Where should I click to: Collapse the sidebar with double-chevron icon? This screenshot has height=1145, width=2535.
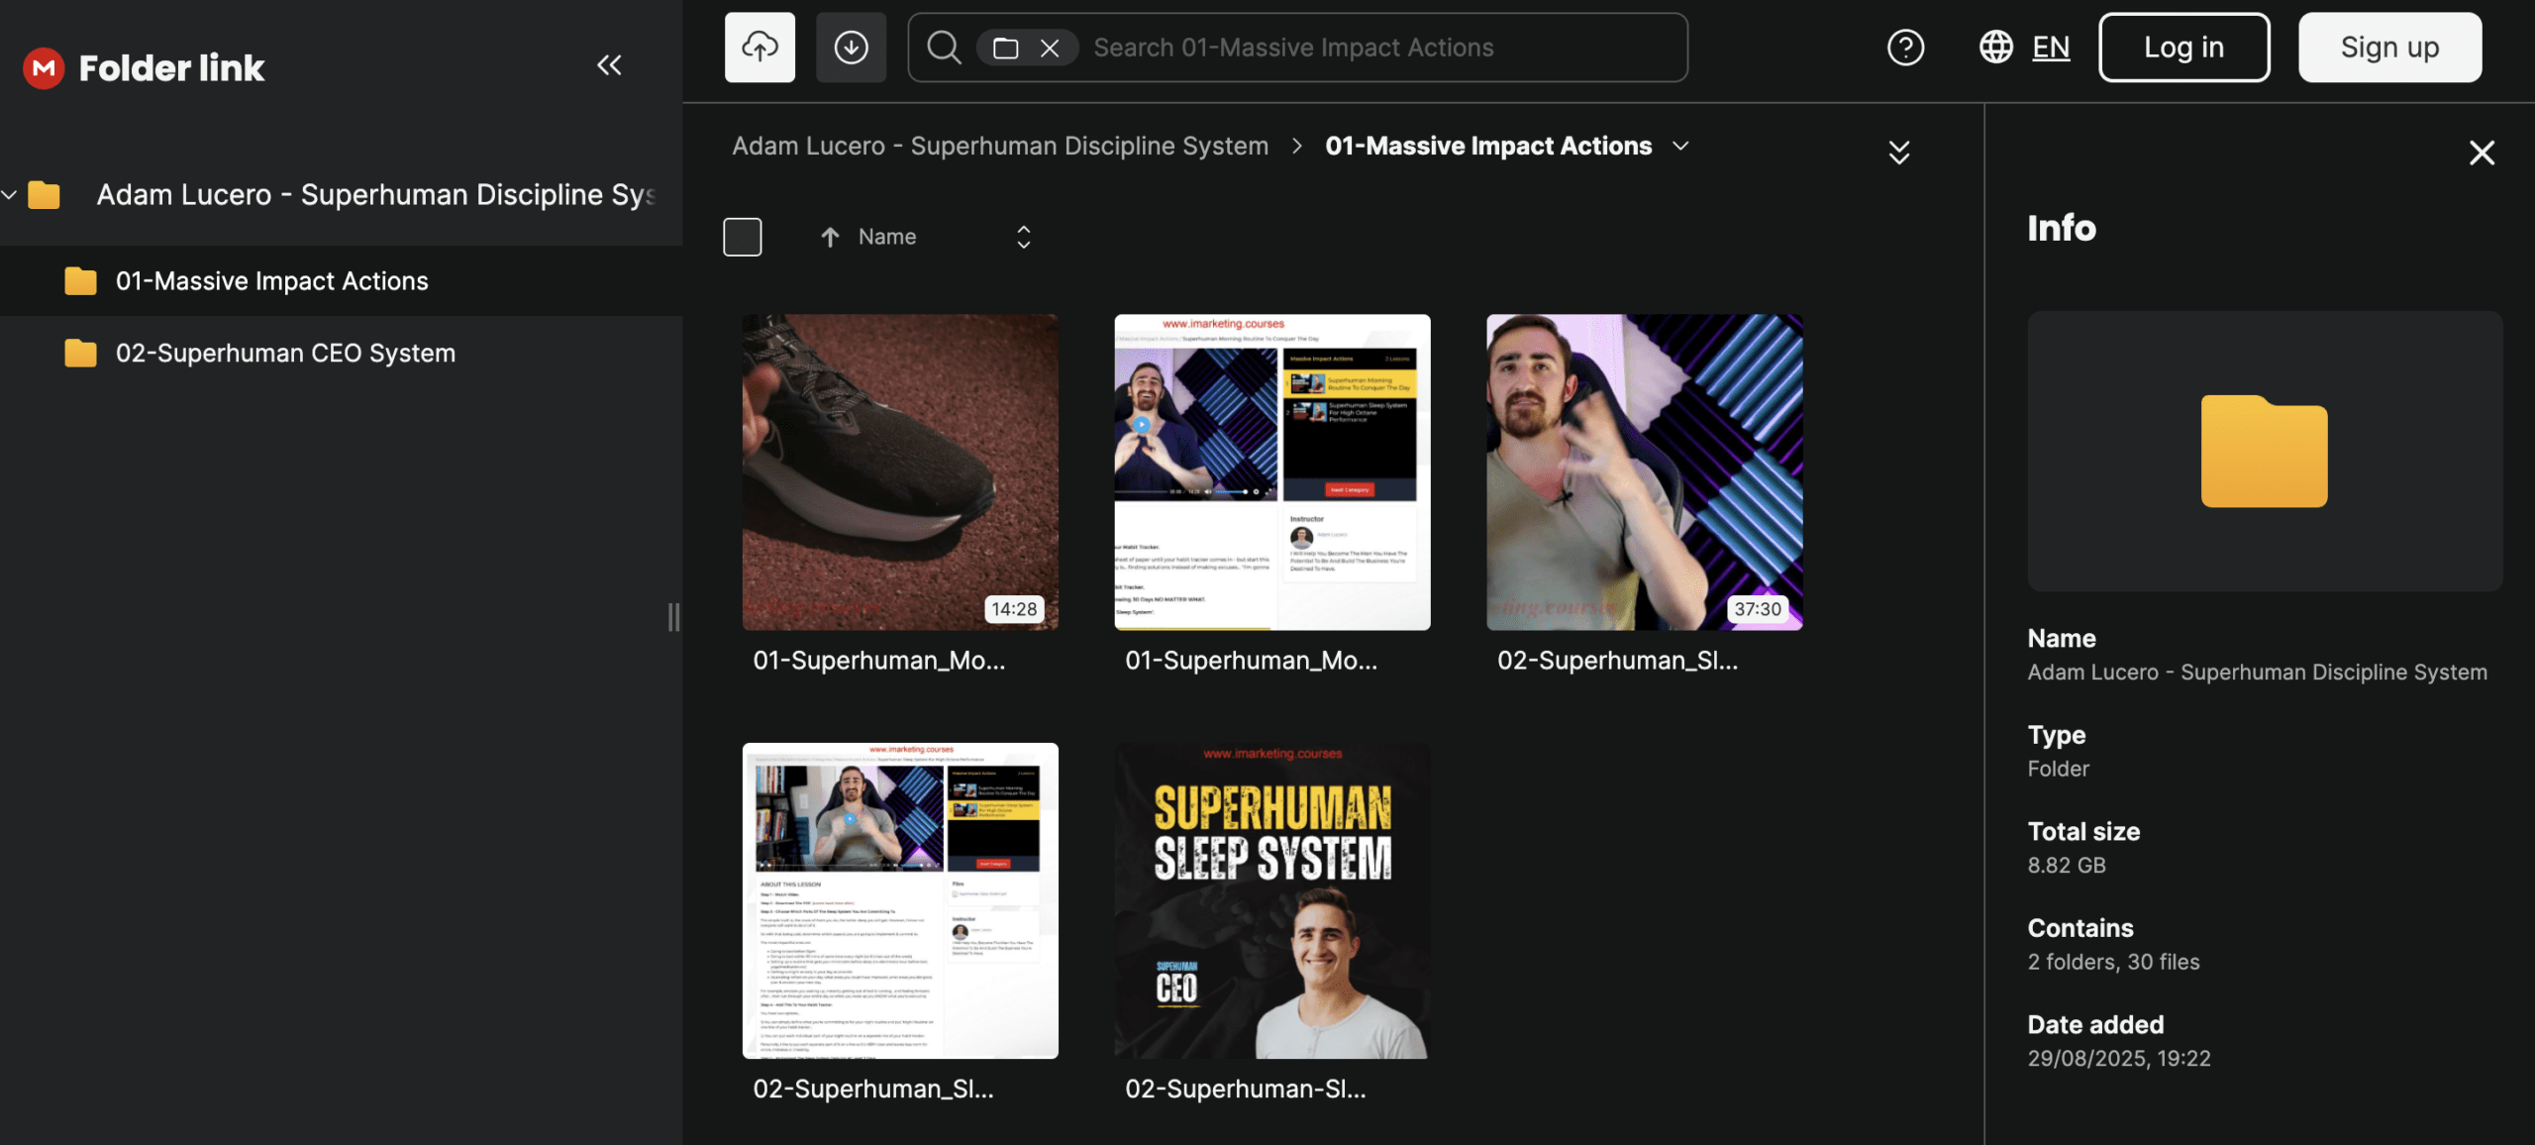609,65
